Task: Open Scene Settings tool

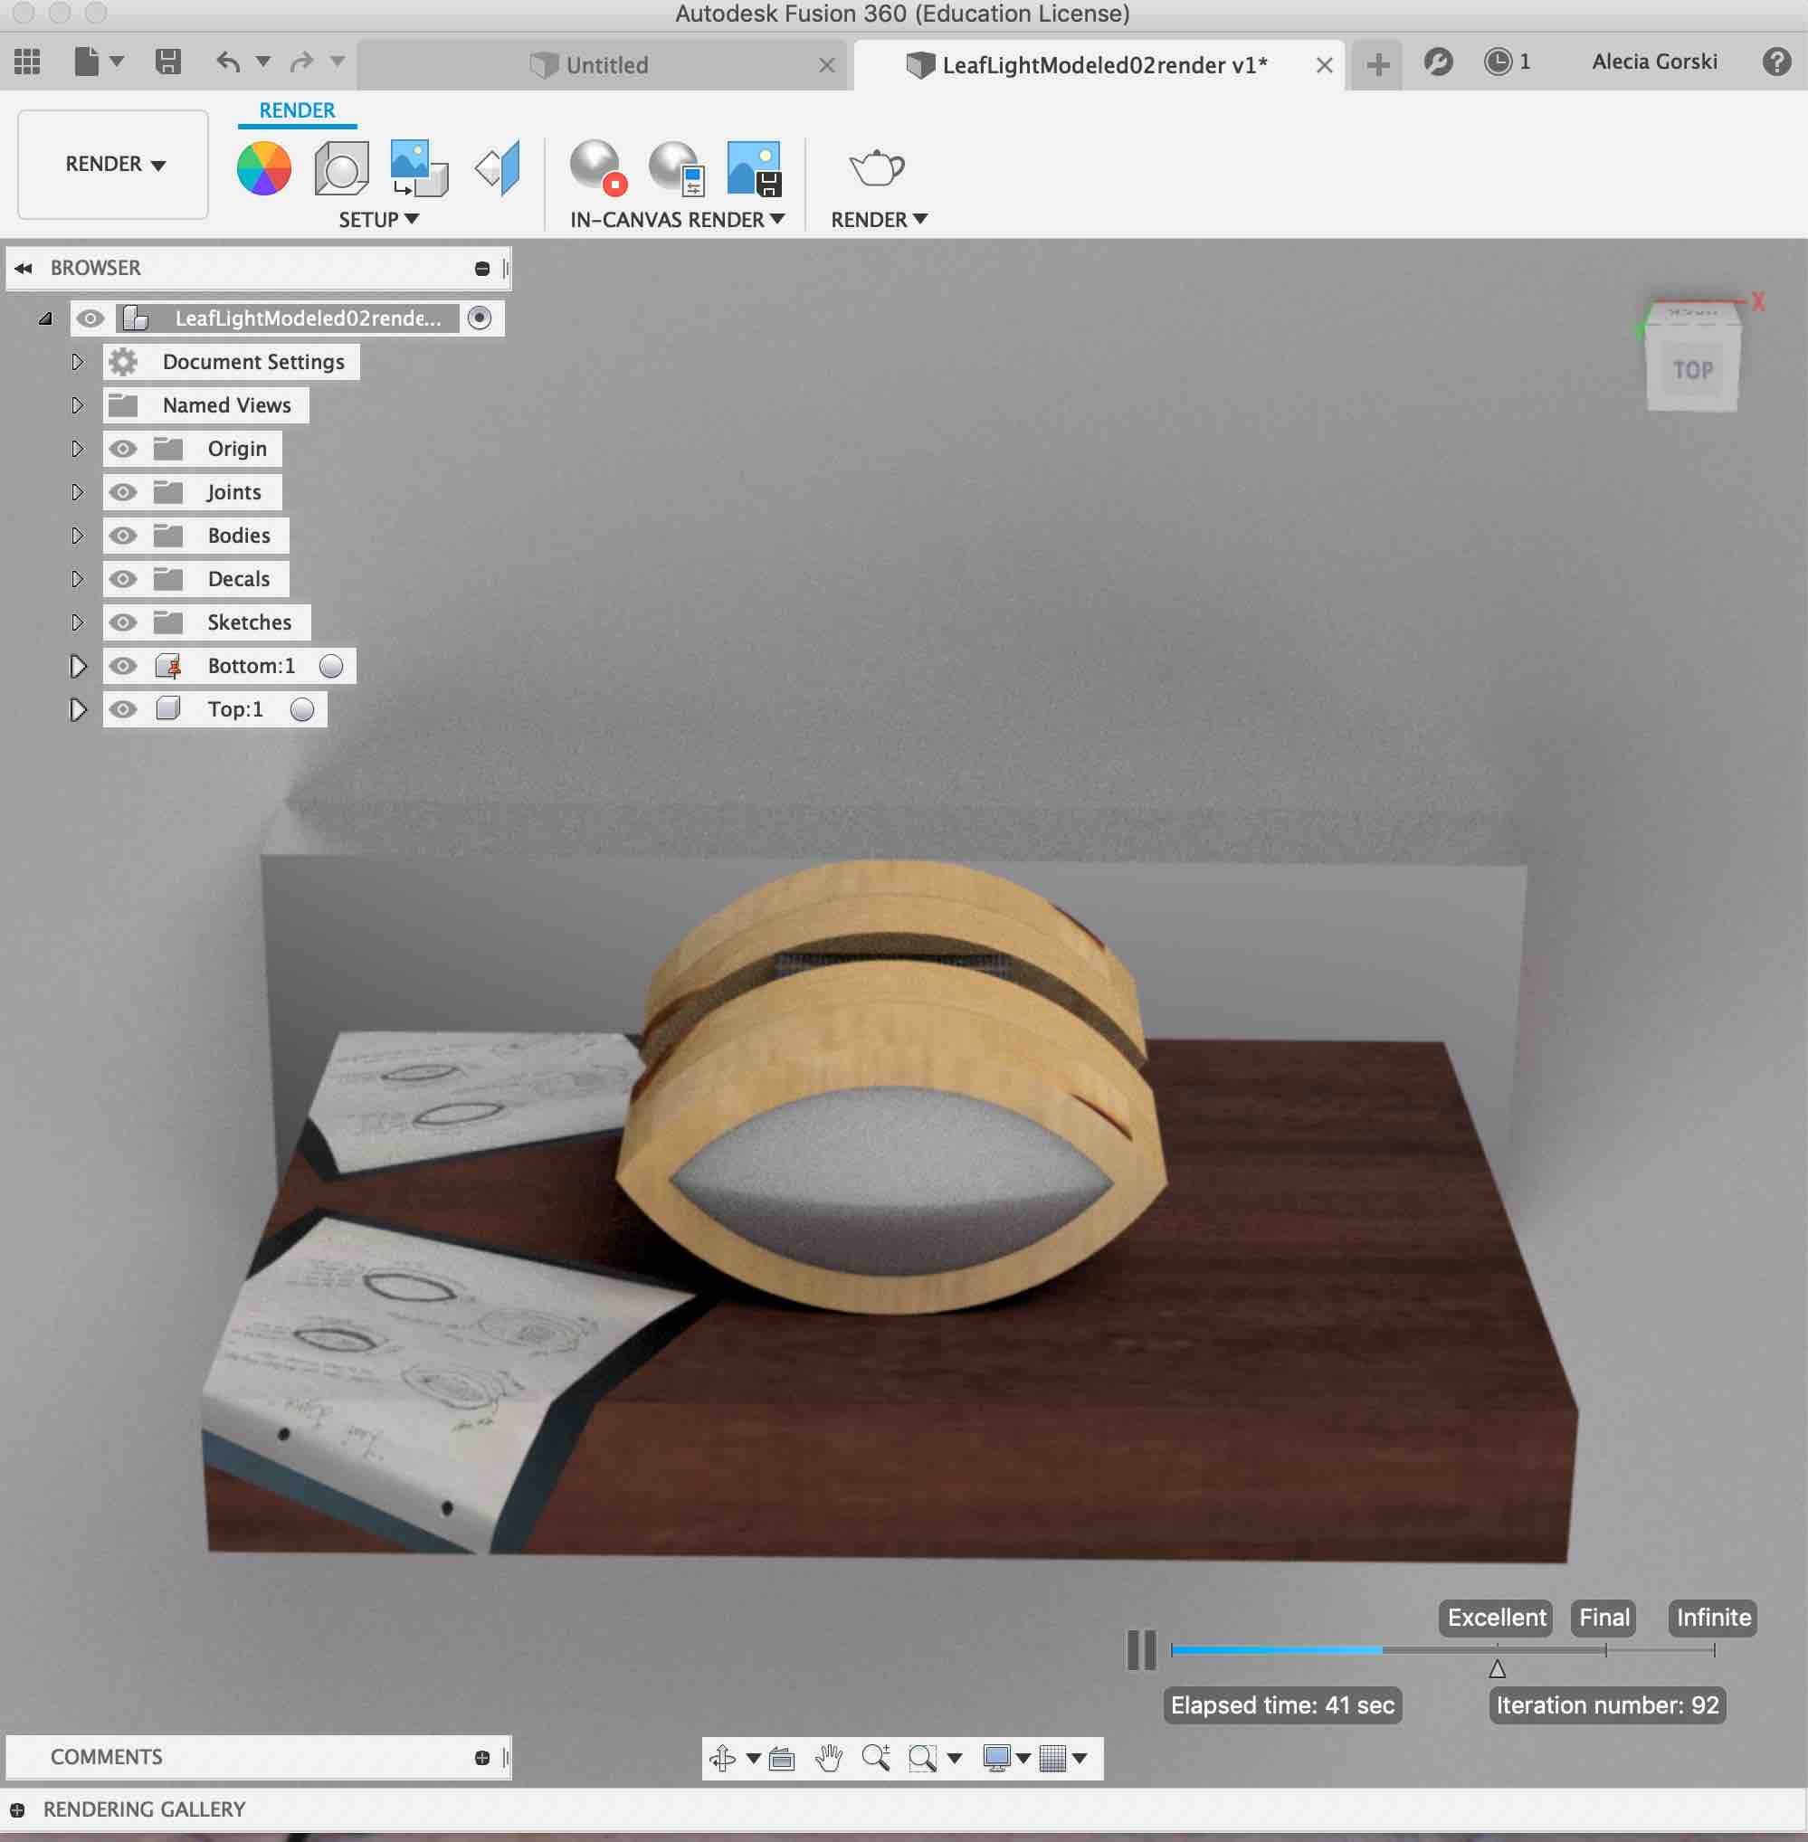Action: [341, 169]
